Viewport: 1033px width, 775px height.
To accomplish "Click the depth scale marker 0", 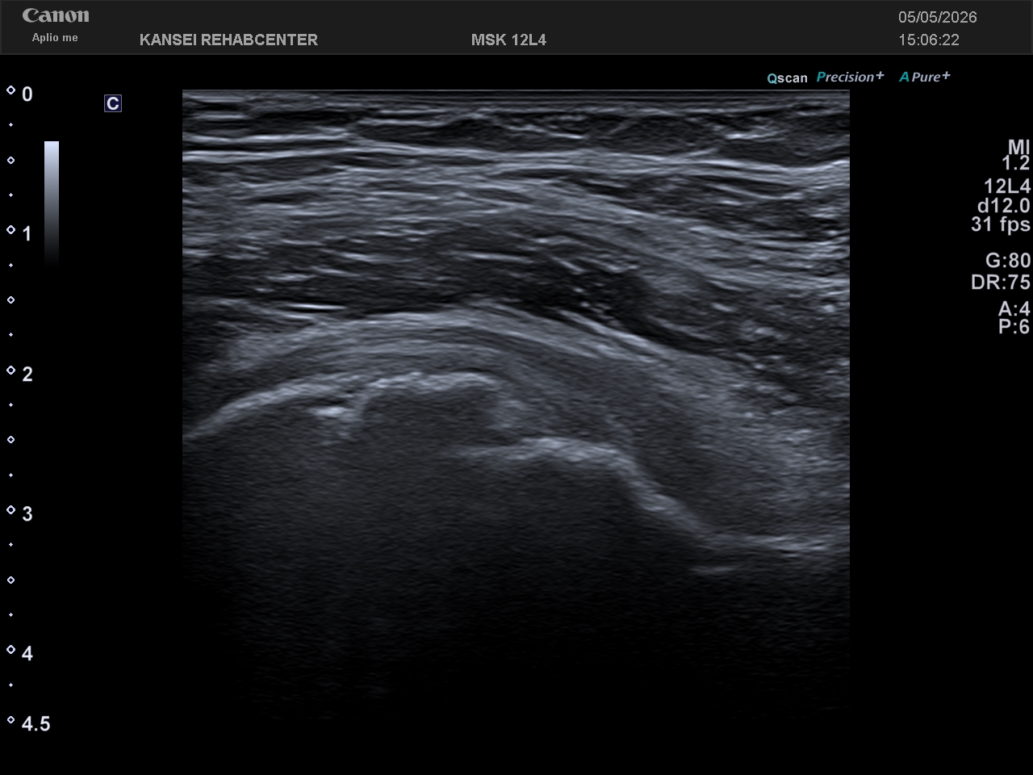I will [x=27, y=94].
